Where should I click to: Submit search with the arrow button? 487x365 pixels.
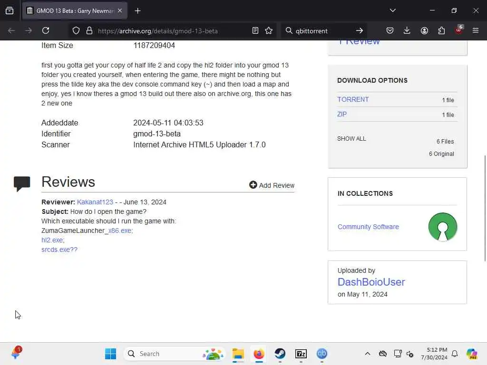point(360,31)
